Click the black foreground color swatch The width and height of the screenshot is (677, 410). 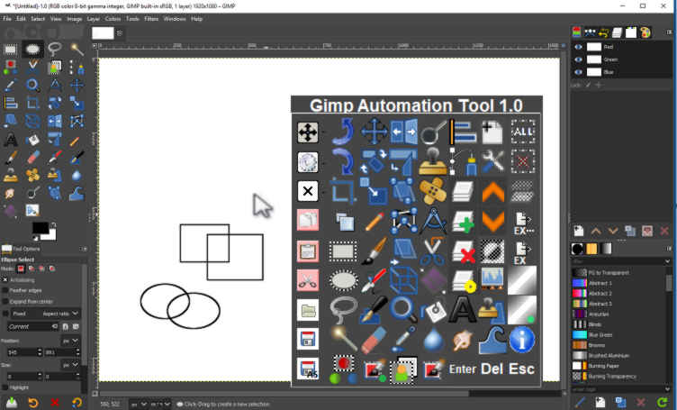(x=41, y=228)
